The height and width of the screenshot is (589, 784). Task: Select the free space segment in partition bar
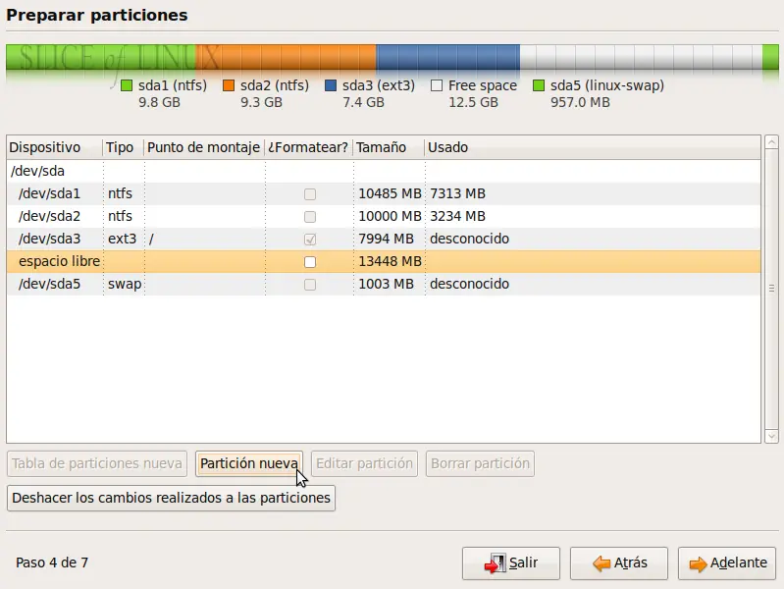tap(641, 57)
